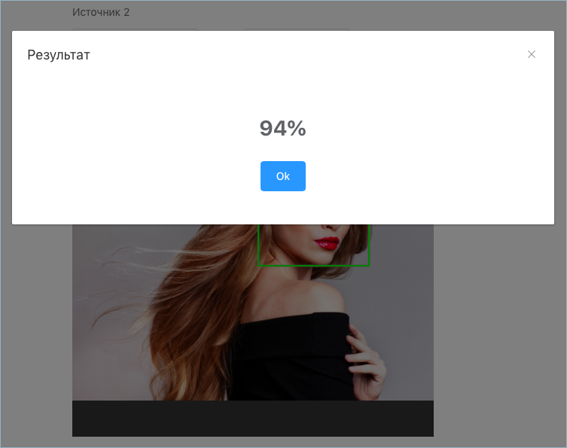Confirm the result with the Ok button

[283, 176]
